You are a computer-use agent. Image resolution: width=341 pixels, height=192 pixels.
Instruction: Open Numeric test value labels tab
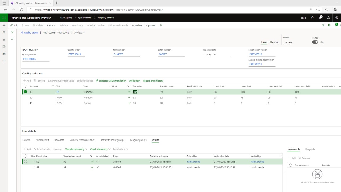point(82,140)
